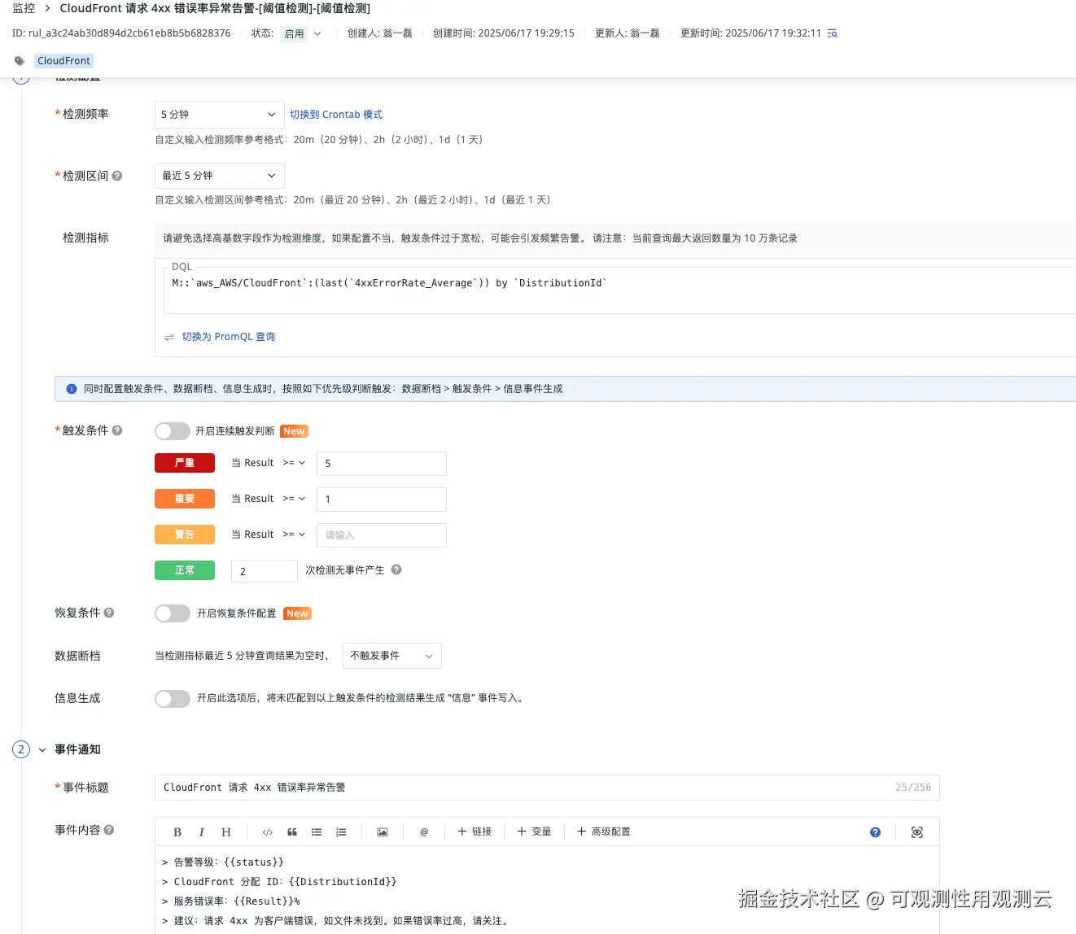Open the >= operator dropdown in 警告 row

click(294, 535)
